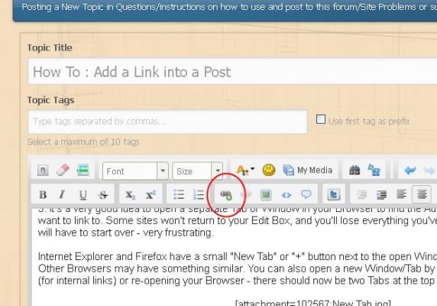Screen dimensions: 437x306
Task: Insert a quote with speech bubble icon
Action: tap(306, 194)
